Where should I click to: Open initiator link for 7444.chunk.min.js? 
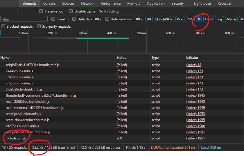195,71
